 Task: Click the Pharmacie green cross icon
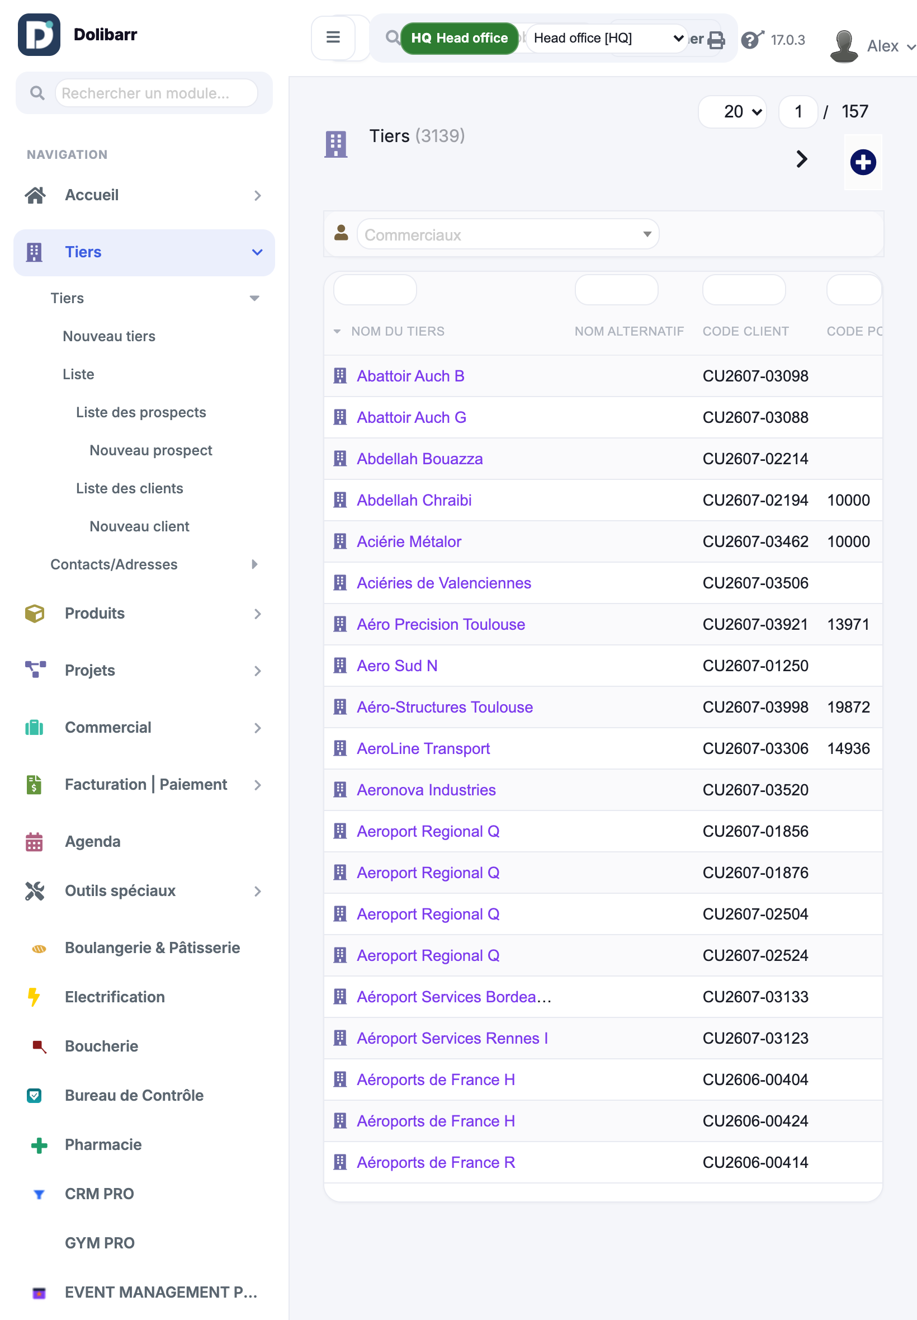coord(39,1145)
